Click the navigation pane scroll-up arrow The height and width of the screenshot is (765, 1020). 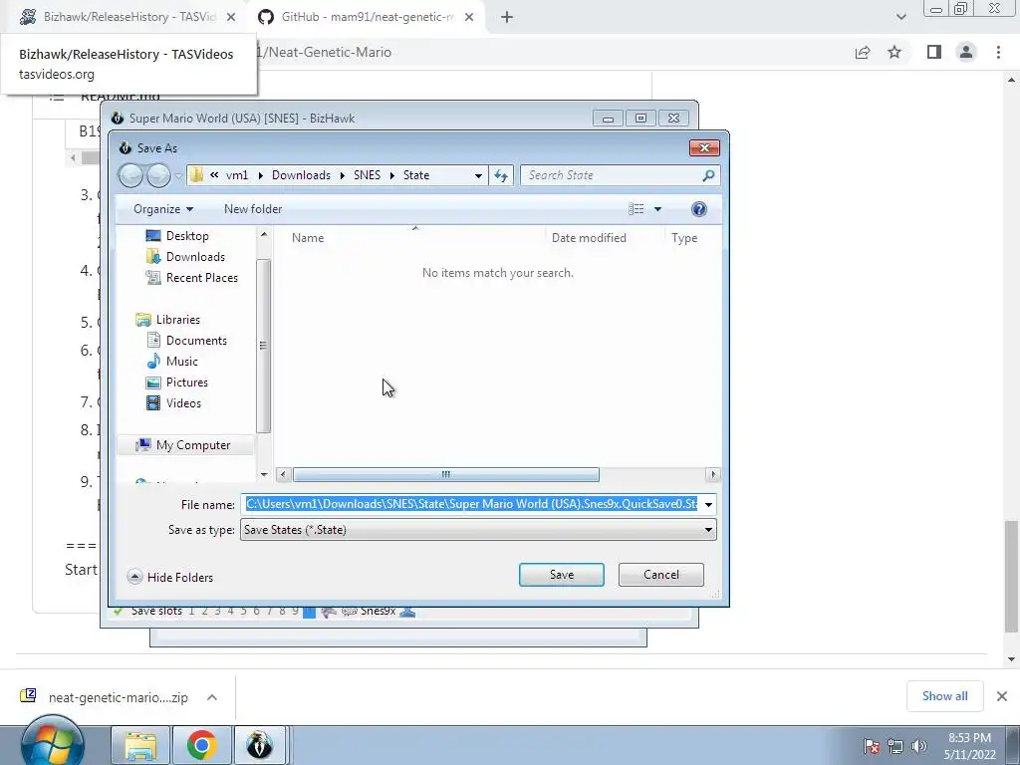[x=263, y=234]
